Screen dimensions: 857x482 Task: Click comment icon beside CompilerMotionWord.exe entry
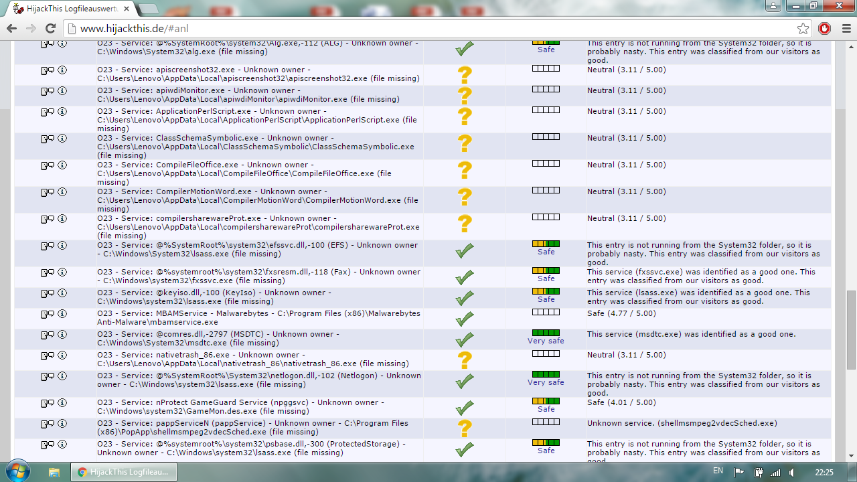[48, 192]
